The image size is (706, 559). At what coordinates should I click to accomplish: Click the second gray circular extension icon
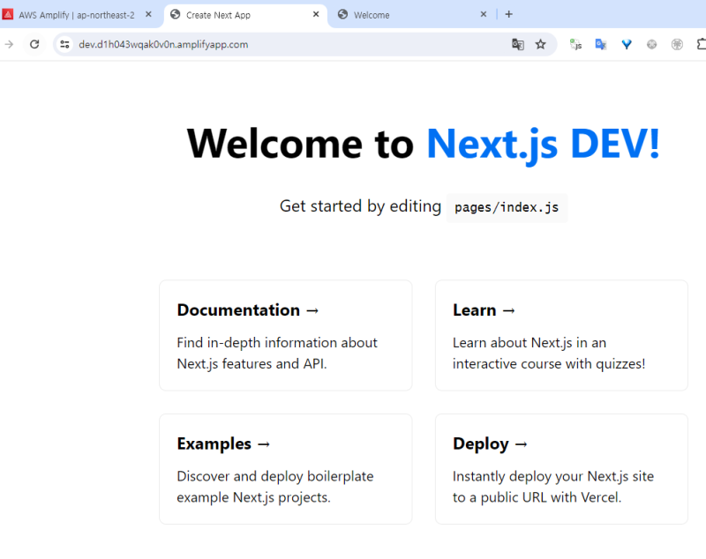click(677, 44)
